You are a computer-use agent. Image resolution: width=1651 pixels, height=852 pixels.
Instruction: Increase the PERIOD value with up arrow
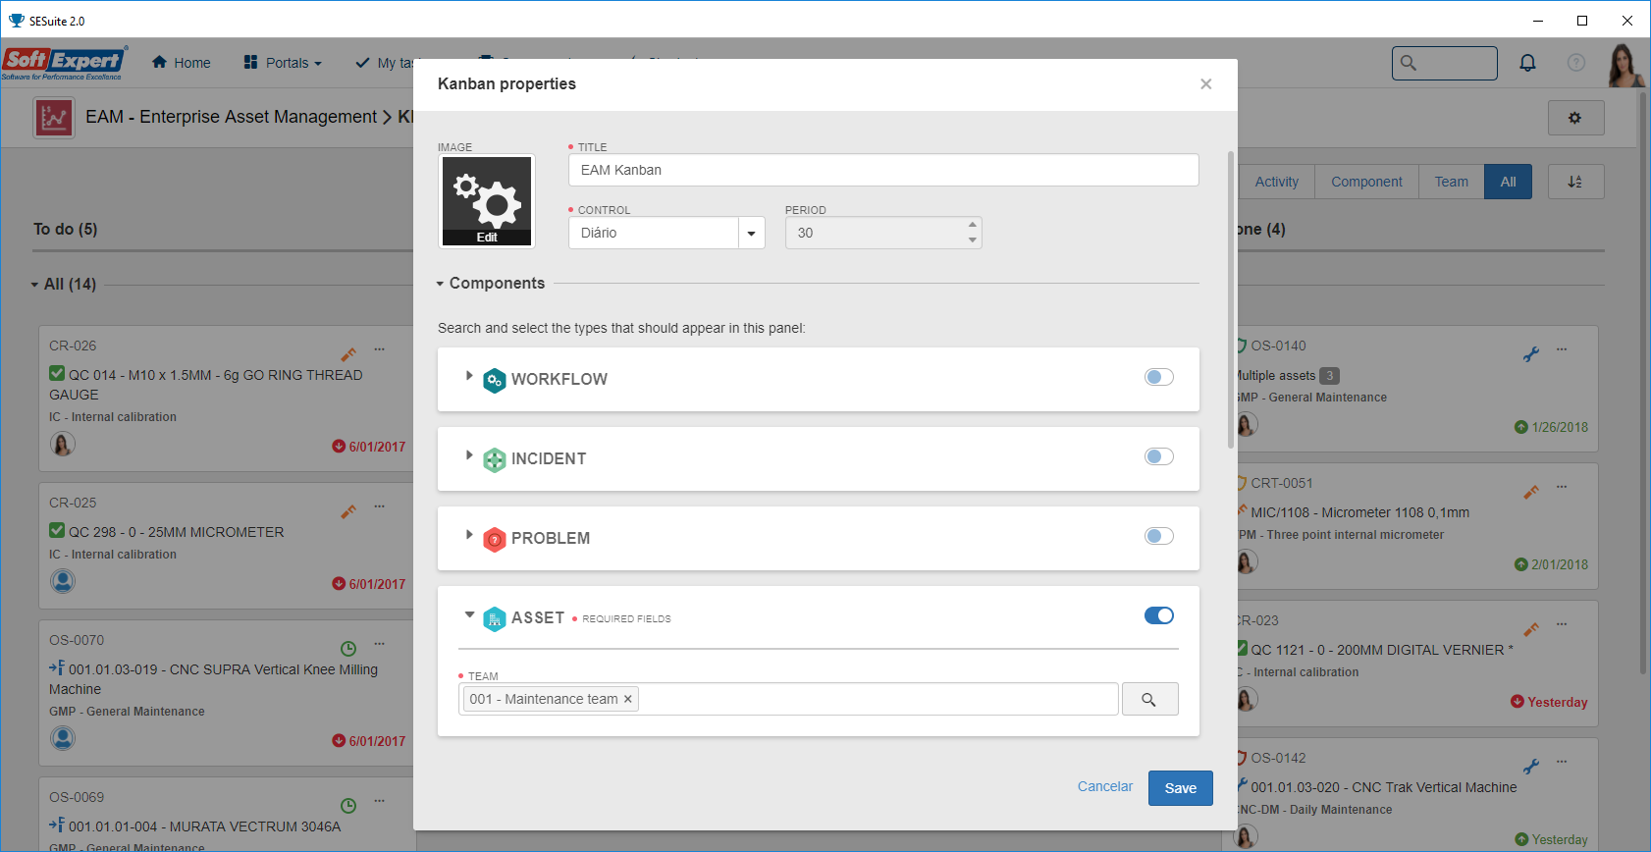973,225
